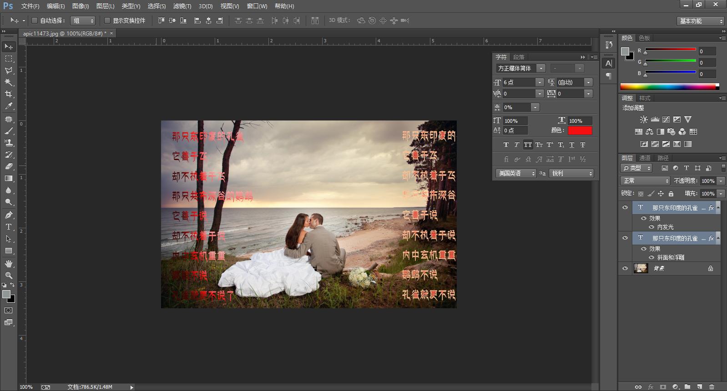Select the Eyedropper tool
727x391 pixels.
(x=9, y=106)
